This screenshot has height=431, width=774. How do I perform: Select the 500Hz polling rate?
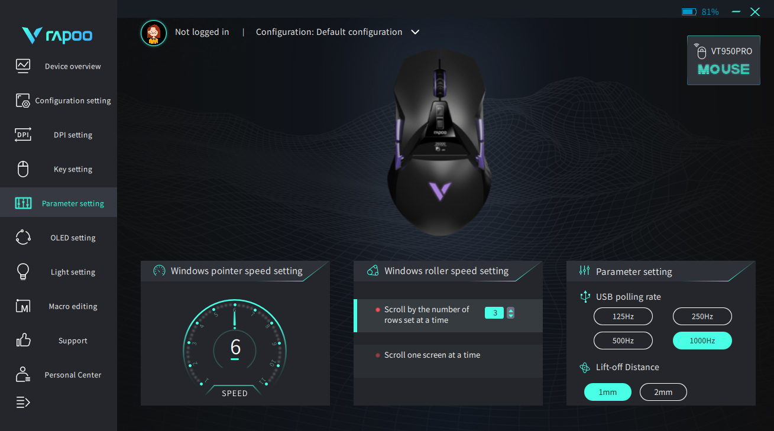[x=623, y=341]
